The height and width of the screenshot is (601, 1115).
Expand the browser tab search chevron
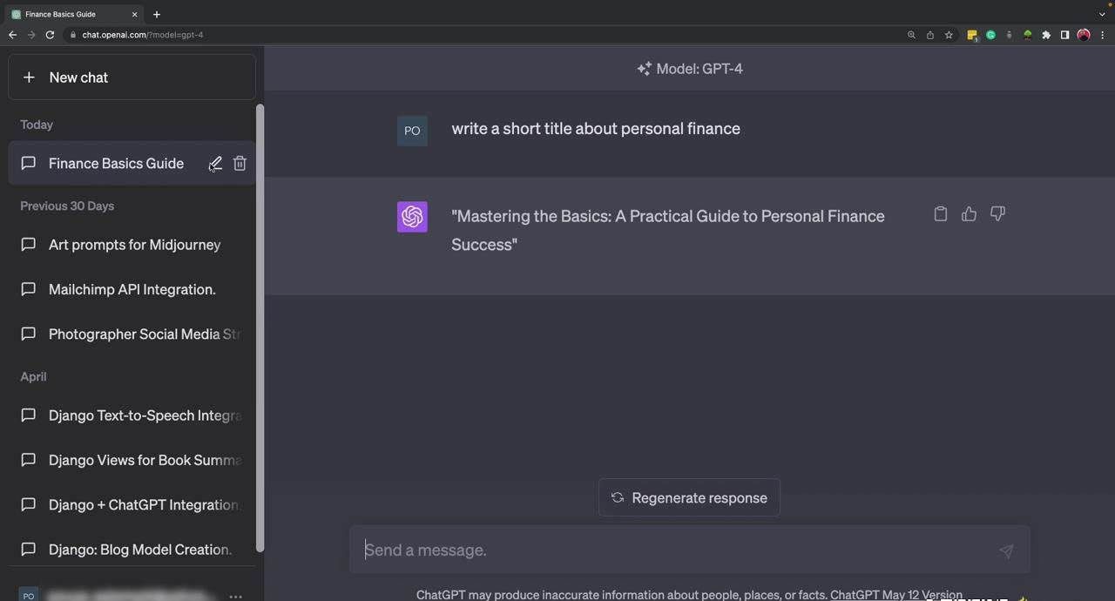[x=1102, y=14]
